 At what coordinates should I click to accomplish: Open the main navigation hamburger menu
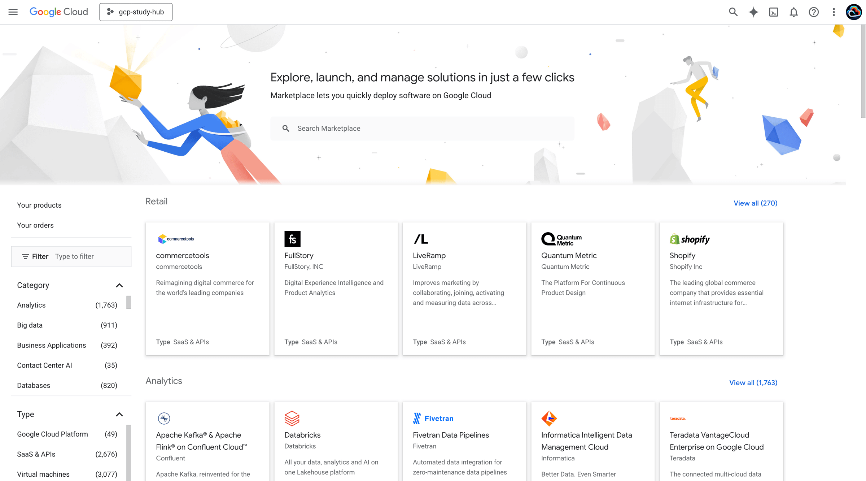point(13,12)
